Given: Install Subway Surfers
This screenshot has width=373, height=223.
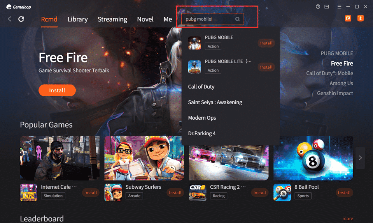Looking at the screenshot, I should point(175,193).
